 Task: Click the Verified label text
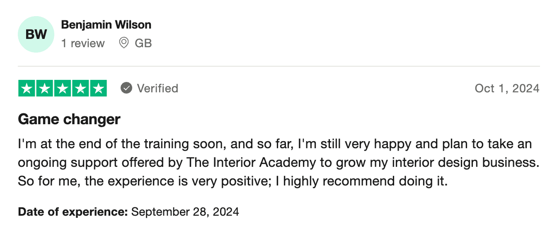coord(157,88)
